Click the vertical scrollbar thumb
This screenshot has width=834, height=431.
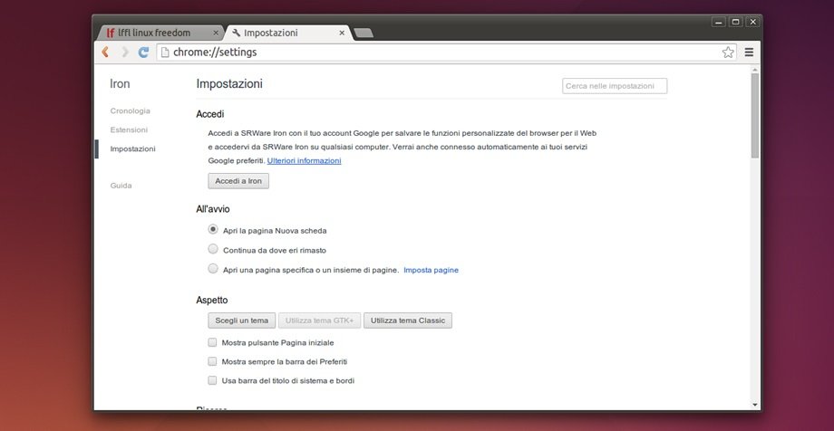[755, 115]
